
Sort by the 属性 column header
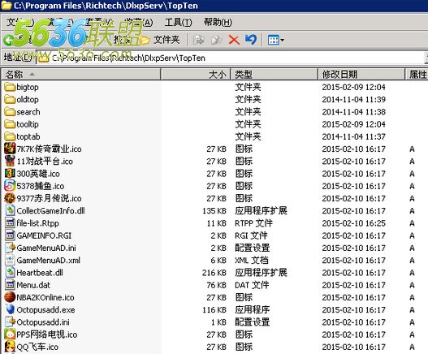click(x=417, y=74)
